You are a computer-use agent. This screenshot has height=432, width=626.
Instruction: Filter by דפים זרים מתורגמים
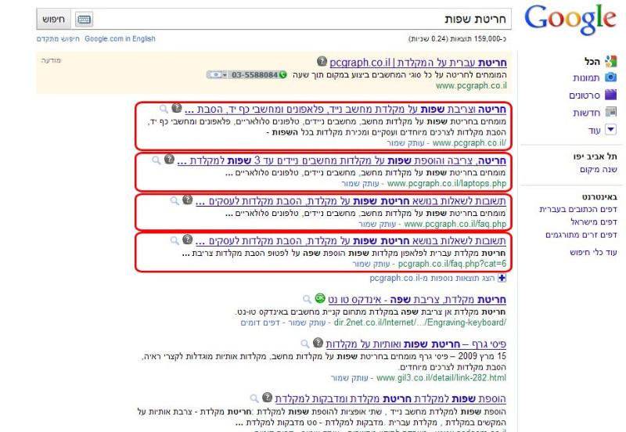[581, 235]
